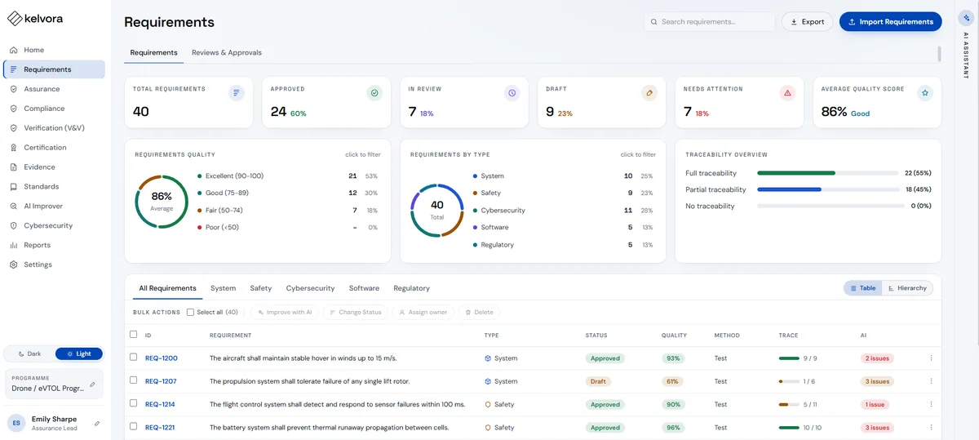Switch to Light theme

click(79, 353)
